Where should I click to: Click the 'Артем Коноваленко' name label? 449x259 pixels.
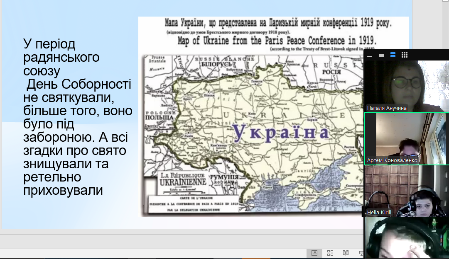point(392,160)
